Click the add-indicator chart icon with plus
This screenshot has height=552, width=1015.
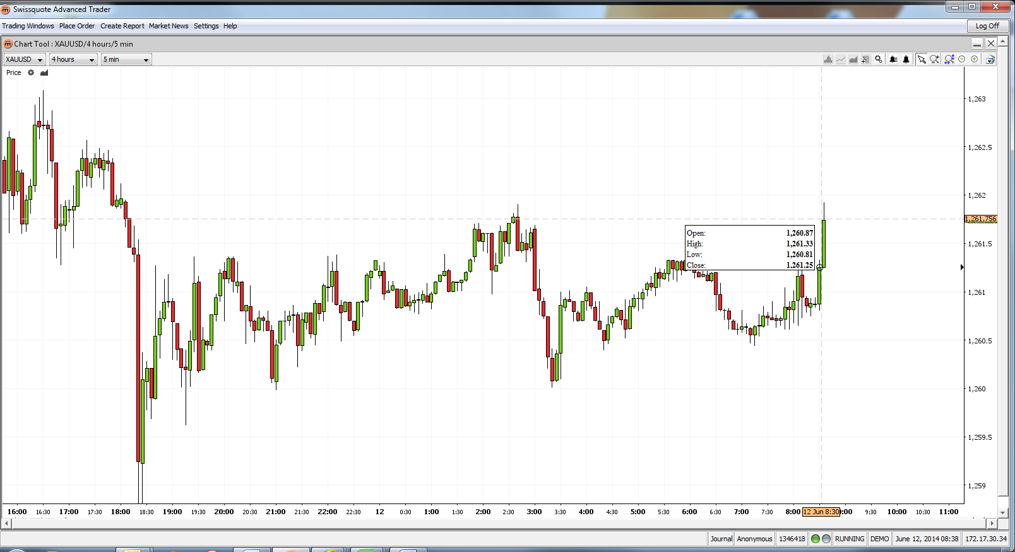865,59
